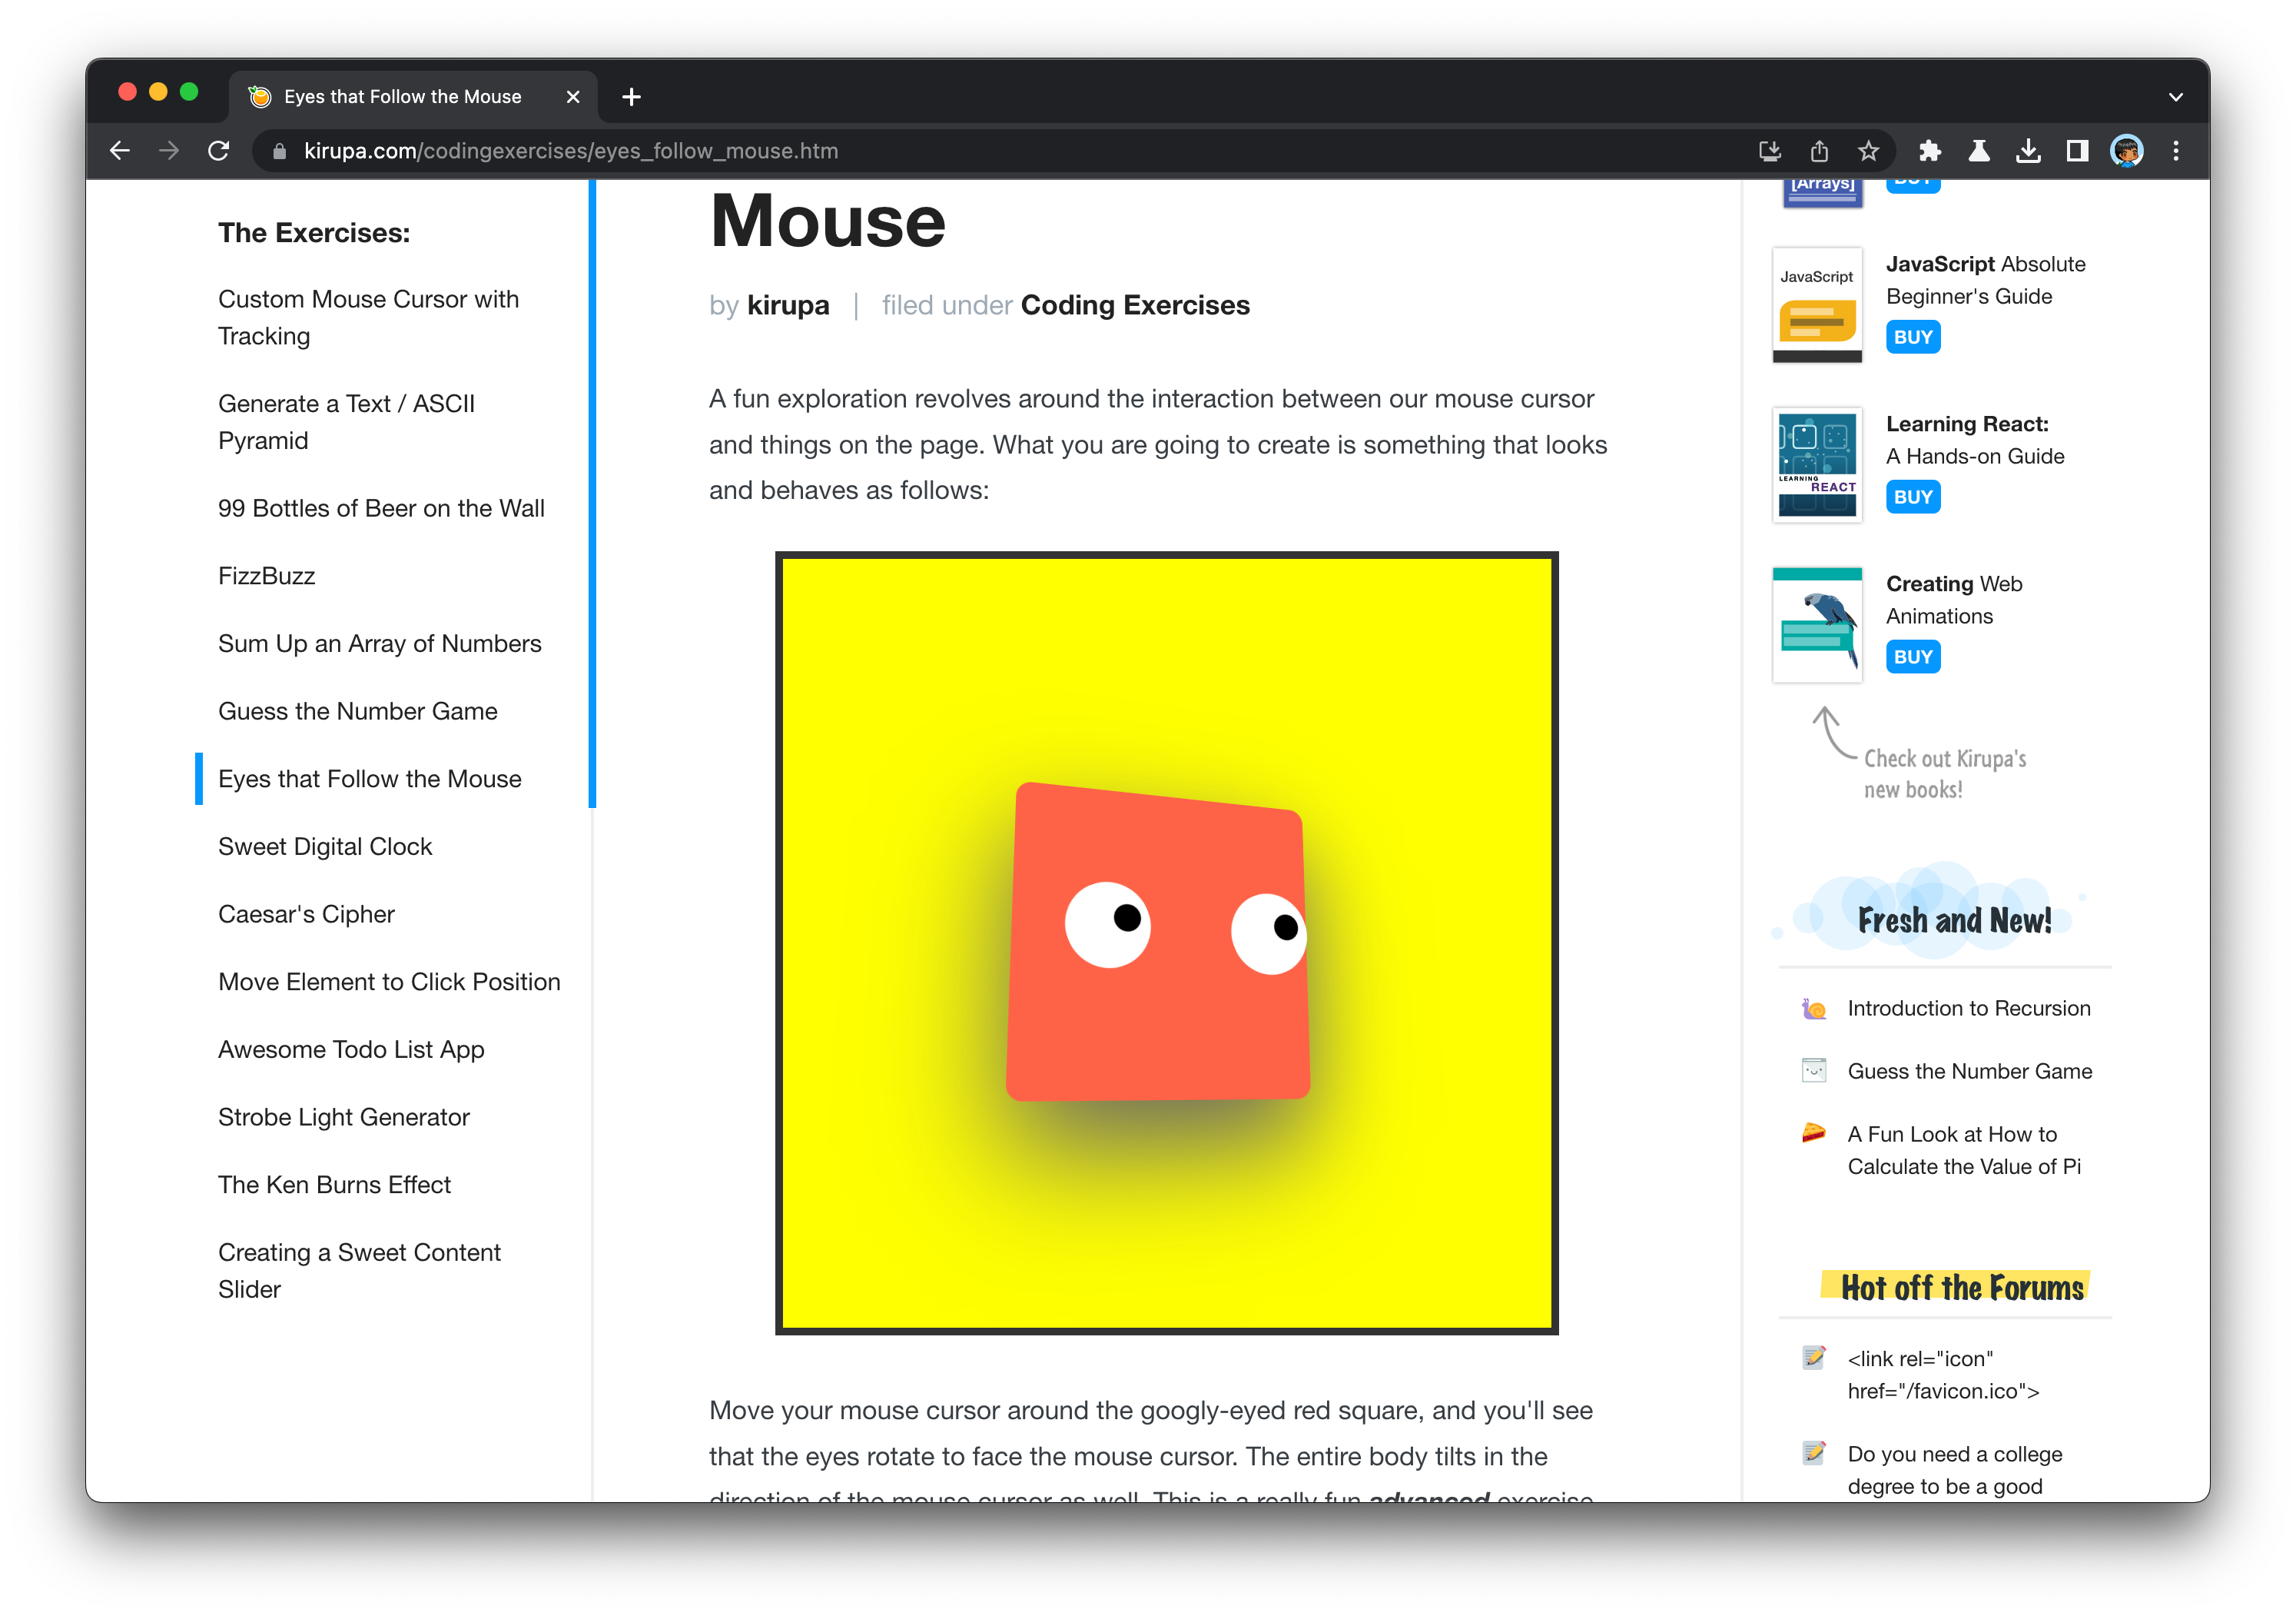
Task: Bookmark this page with the star icon
Action: pyautogui.click(x=1868, y=151)
